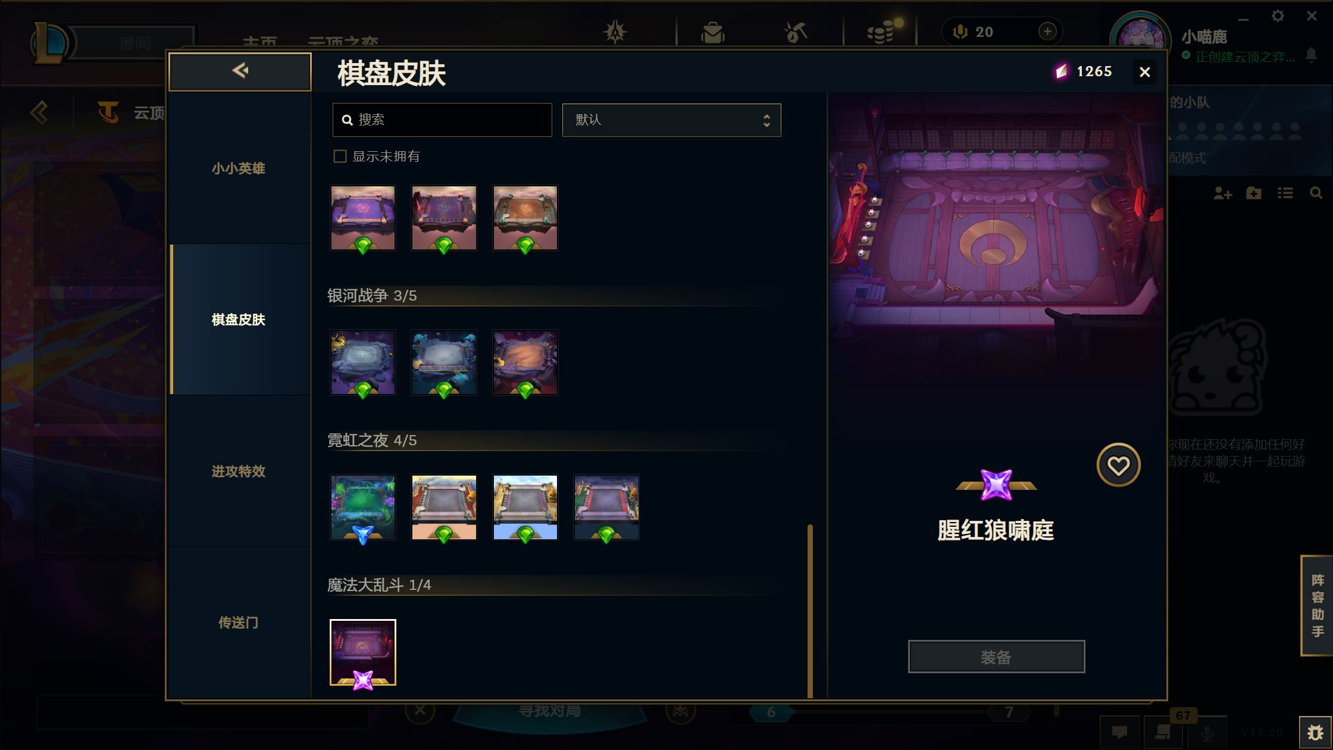This screenshot has height=750, width=1333.
Task: Click the 装备 equip button
Action: [996, 657]
